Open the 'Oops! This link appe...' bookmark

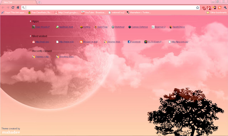[x=14, y=12]
